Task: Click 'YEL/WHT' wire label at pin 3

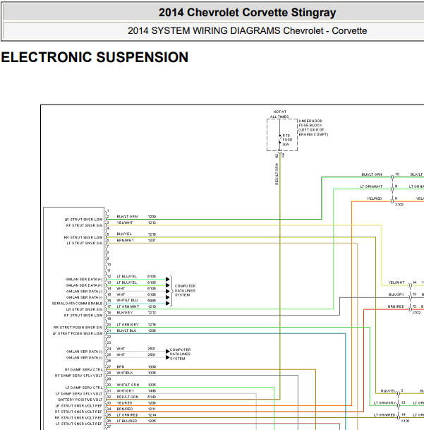Action: coord(125,222)
